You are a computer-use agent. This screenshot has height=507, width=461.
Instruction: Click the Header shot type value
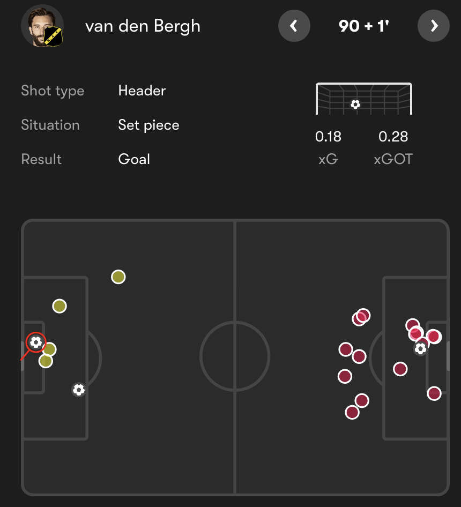click(142, 91)
